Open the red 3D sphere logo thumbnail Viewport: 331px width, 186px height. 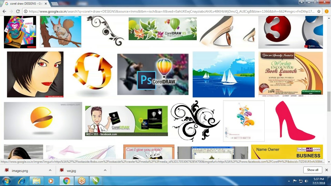coord(291,32)
